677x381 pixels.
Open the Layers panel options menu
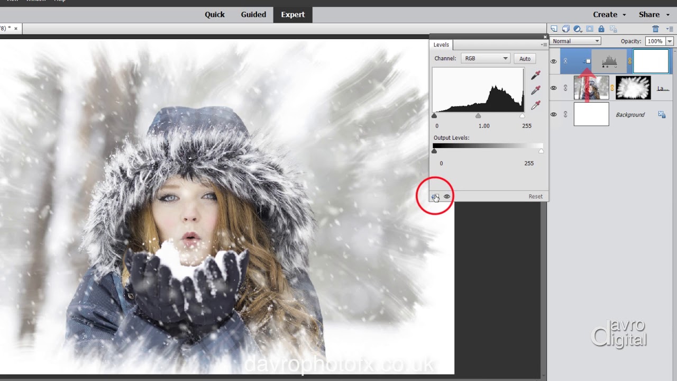click(x=669, y=29)
